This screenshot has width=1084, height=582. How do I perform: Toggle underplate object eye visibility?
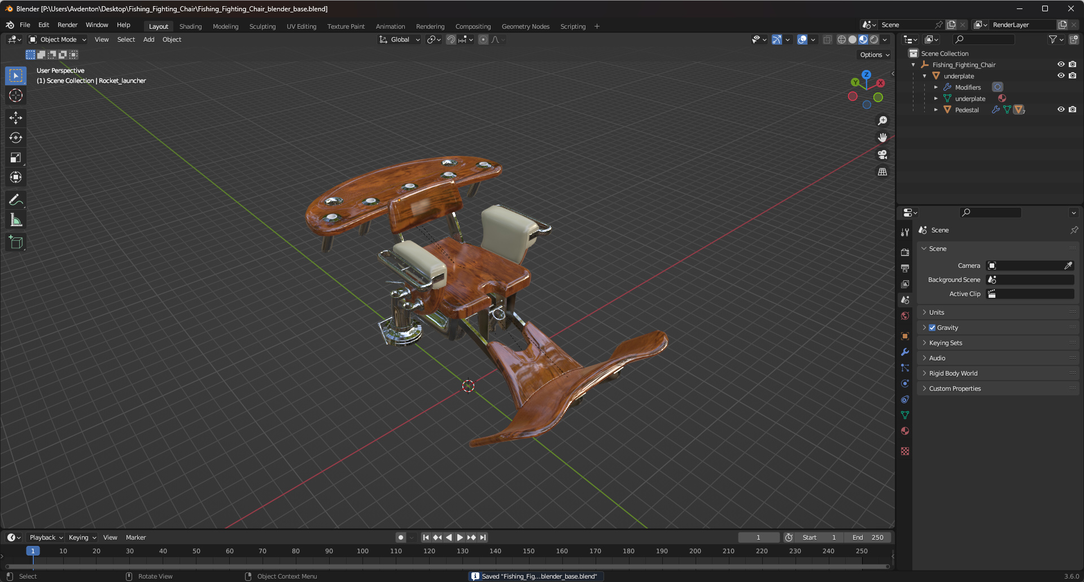pos(1061,76)
